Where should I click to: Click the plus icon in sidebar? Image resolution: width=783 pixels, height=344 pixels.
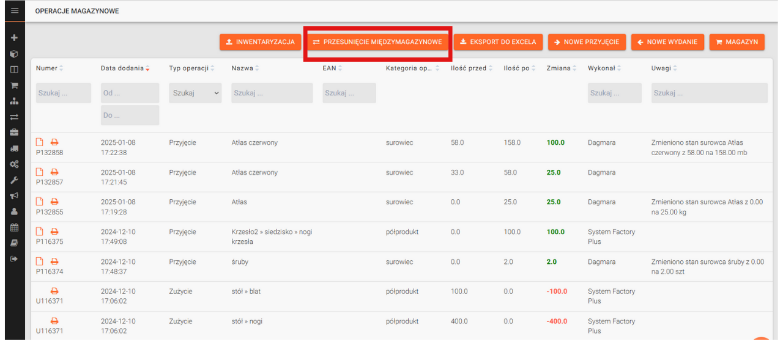15,38
